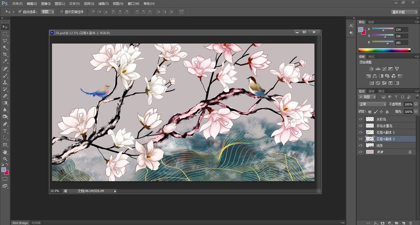Image resolution: width=420 pixels, height=225 pixels.
Task: Hide the 水彩鸟 layer
Action: tap(361, 119)
